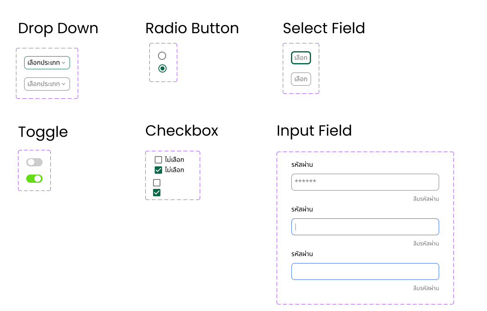
Task: Click the gray-bordered เลือก select field
Action: pos(301,79)
